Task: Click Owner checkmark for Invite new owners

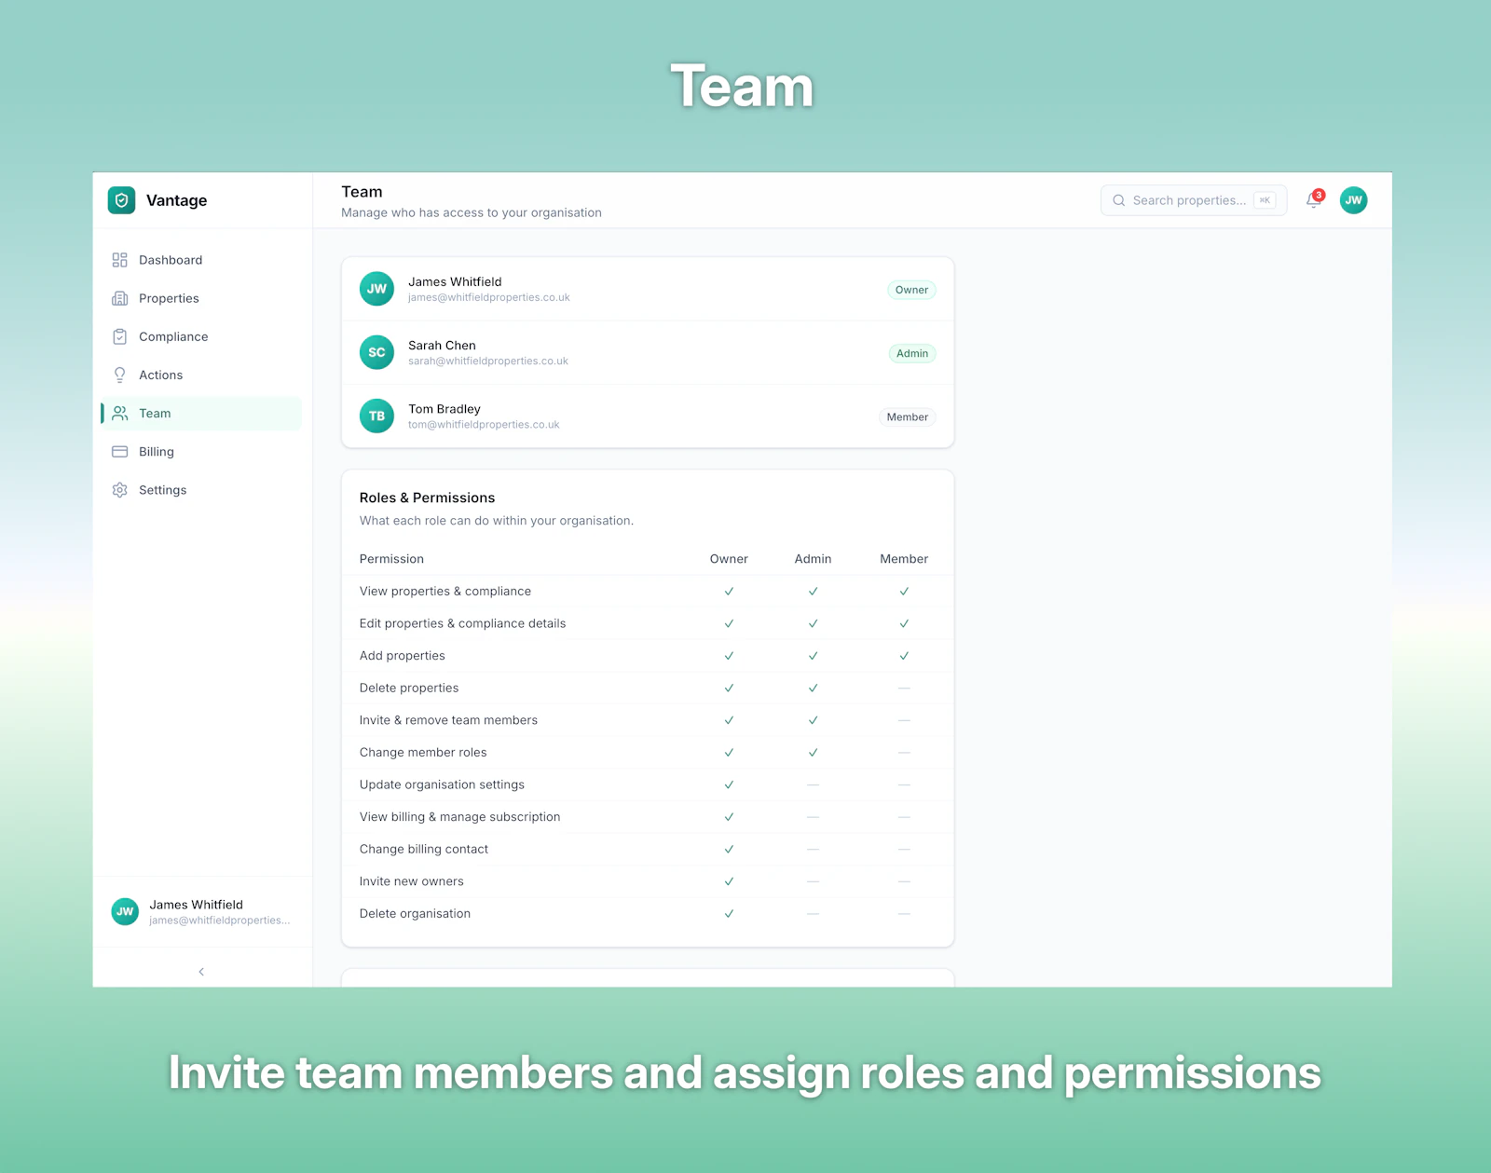Action: (729, 881)
